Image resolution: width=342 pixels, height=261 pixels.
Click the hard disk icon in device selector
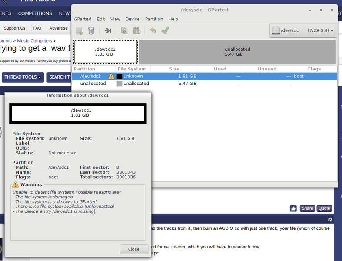point(276,30)
